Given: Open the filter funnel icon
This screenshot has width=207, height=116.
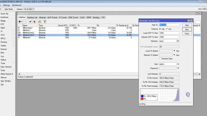Looking at the screenshot, I should (x=45, y=22).
